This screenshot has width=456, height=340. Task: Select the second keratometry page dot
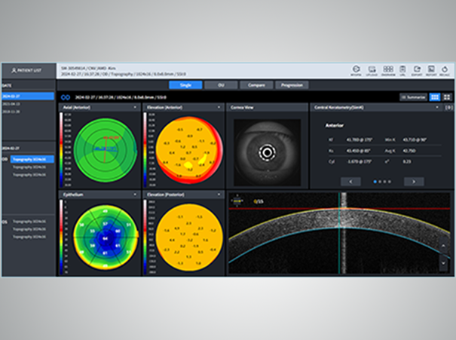[x=380, y=182]
